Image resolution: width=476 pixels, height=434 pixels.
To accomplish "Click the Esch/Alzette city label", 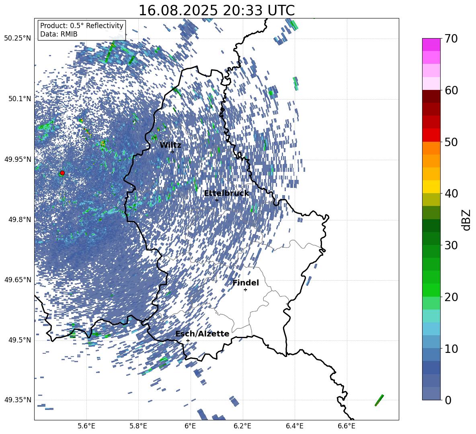I will tap(202, 334).
